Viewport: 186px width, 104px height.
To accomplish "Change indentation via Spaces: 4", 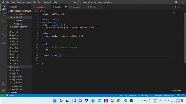I will pyautogui.click(x=133, y=95).
